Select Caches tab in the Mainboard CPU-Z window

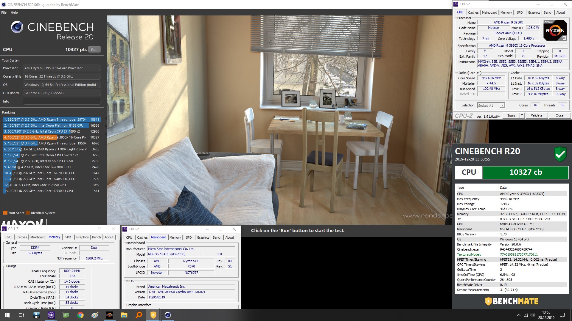pyautogui.click(x=142, y=237)
